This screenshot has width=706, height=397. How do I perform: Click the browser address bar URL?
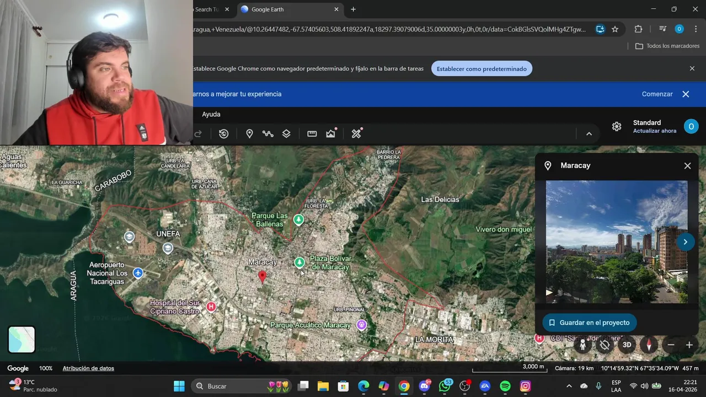(x=389, y=29)
